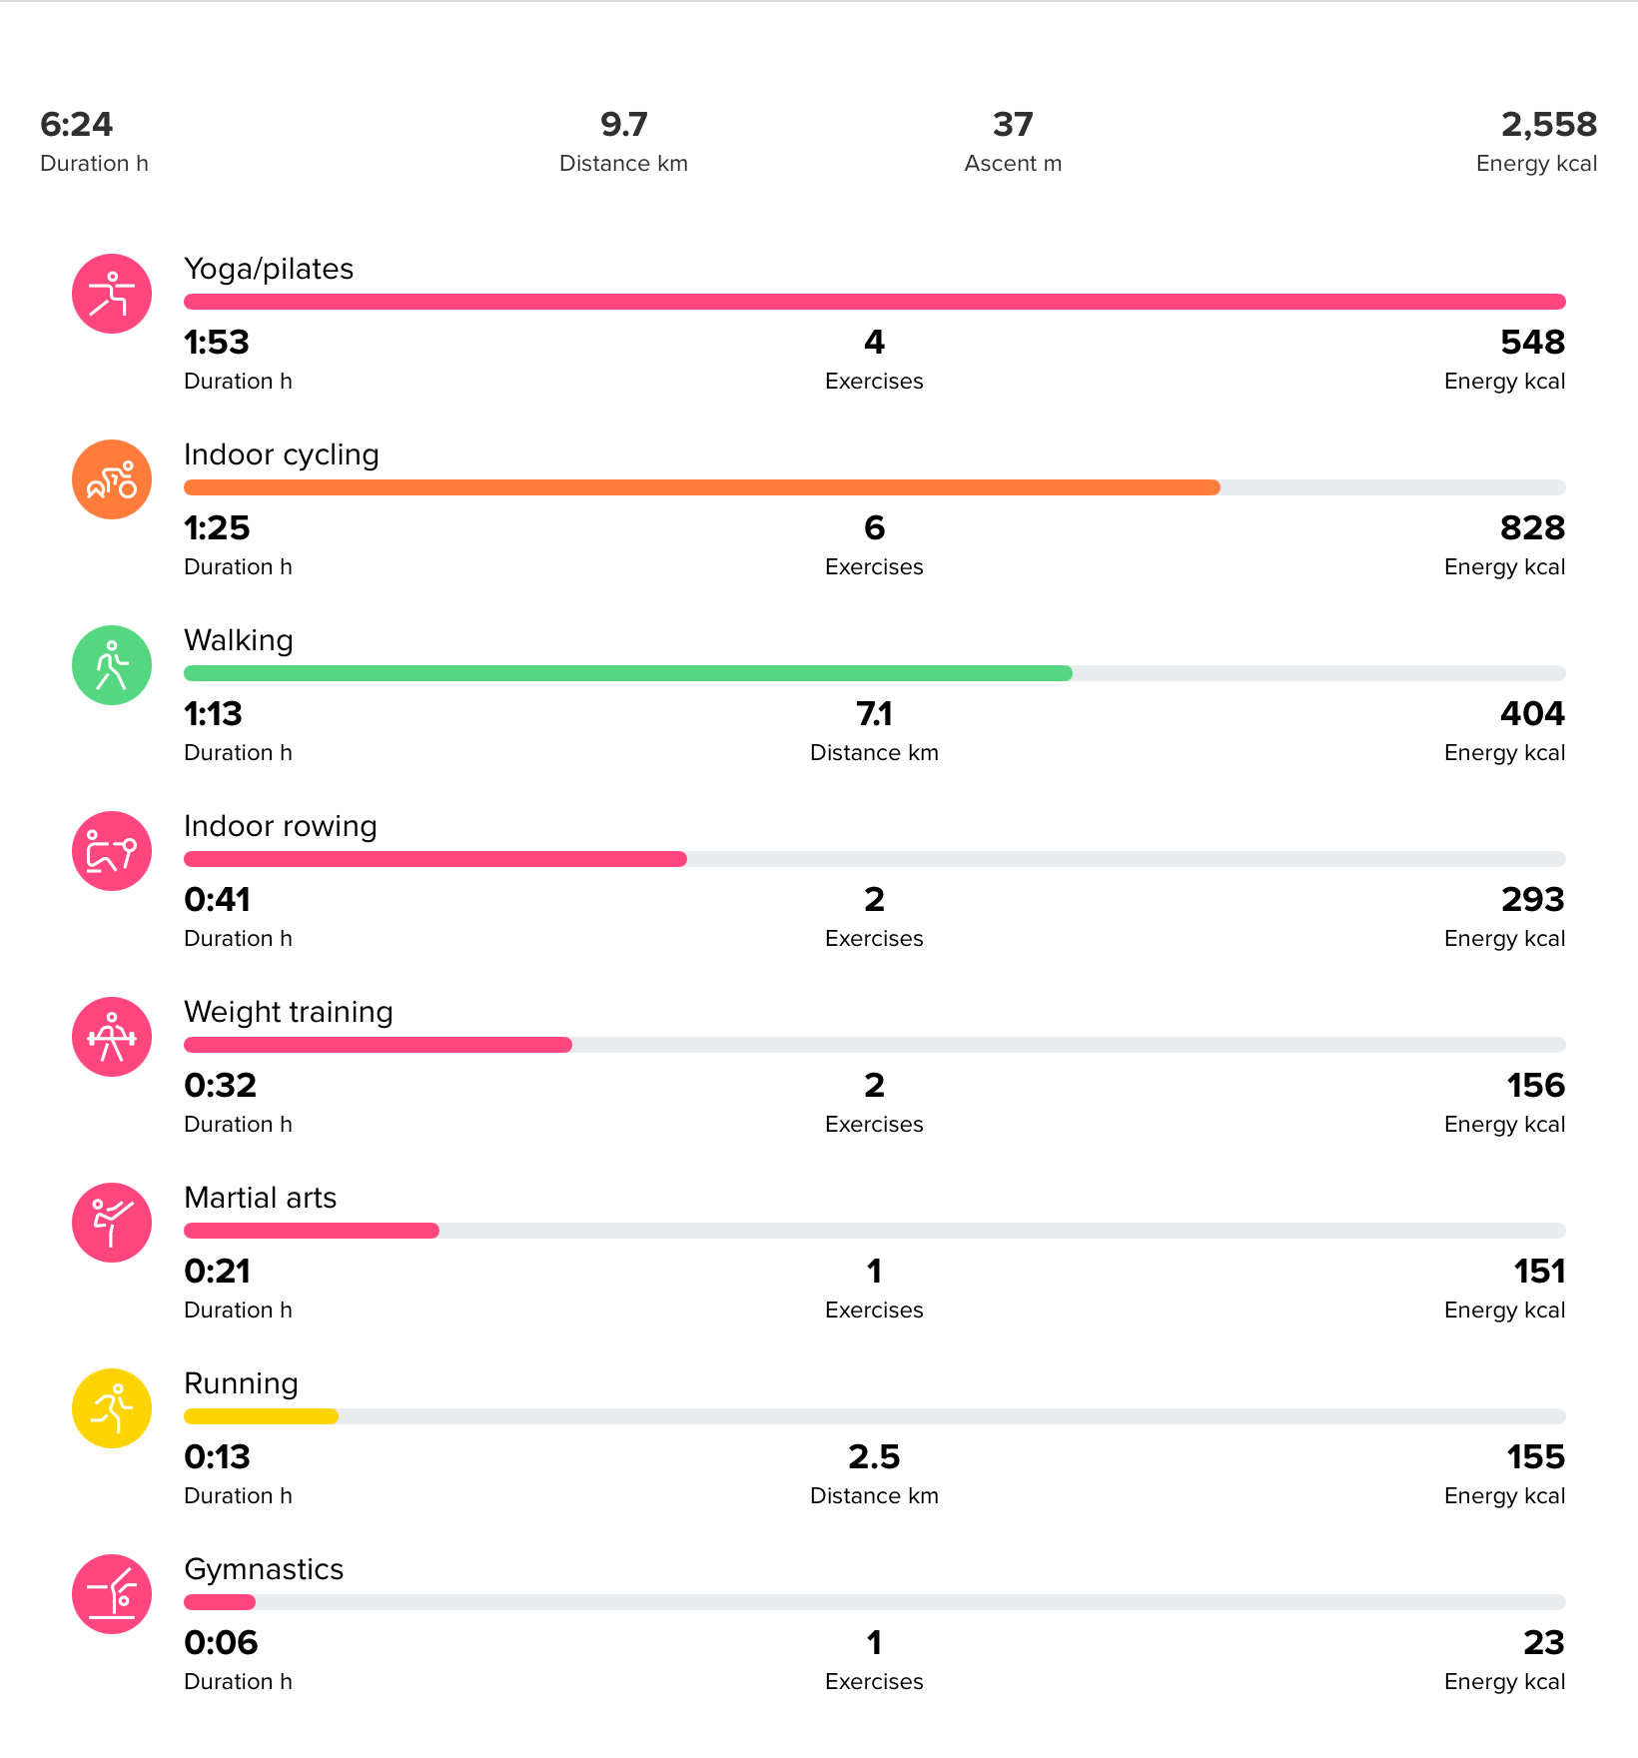1638x1758 pixels.
Task: Click the green Walking progress bar
Action: [628, 673]
